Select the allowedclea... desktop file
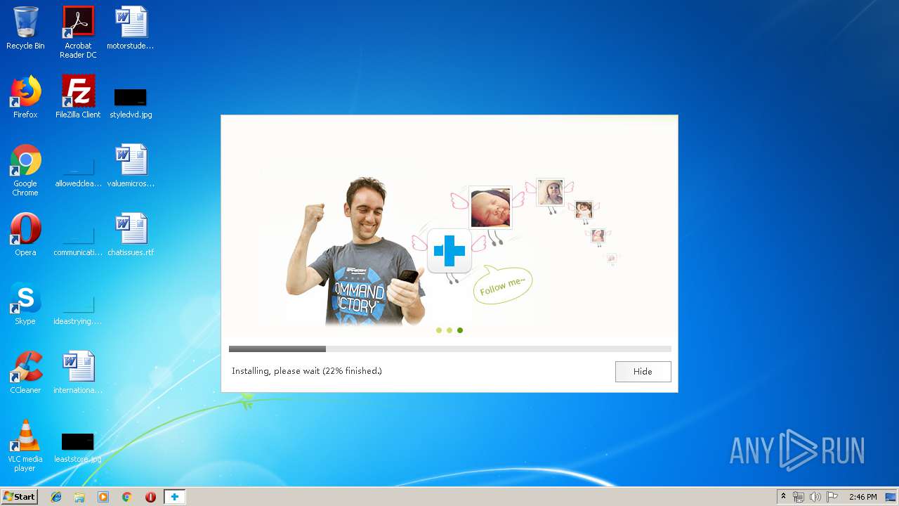The width and height of the screenshot is (899, 506). pos(78,171)
